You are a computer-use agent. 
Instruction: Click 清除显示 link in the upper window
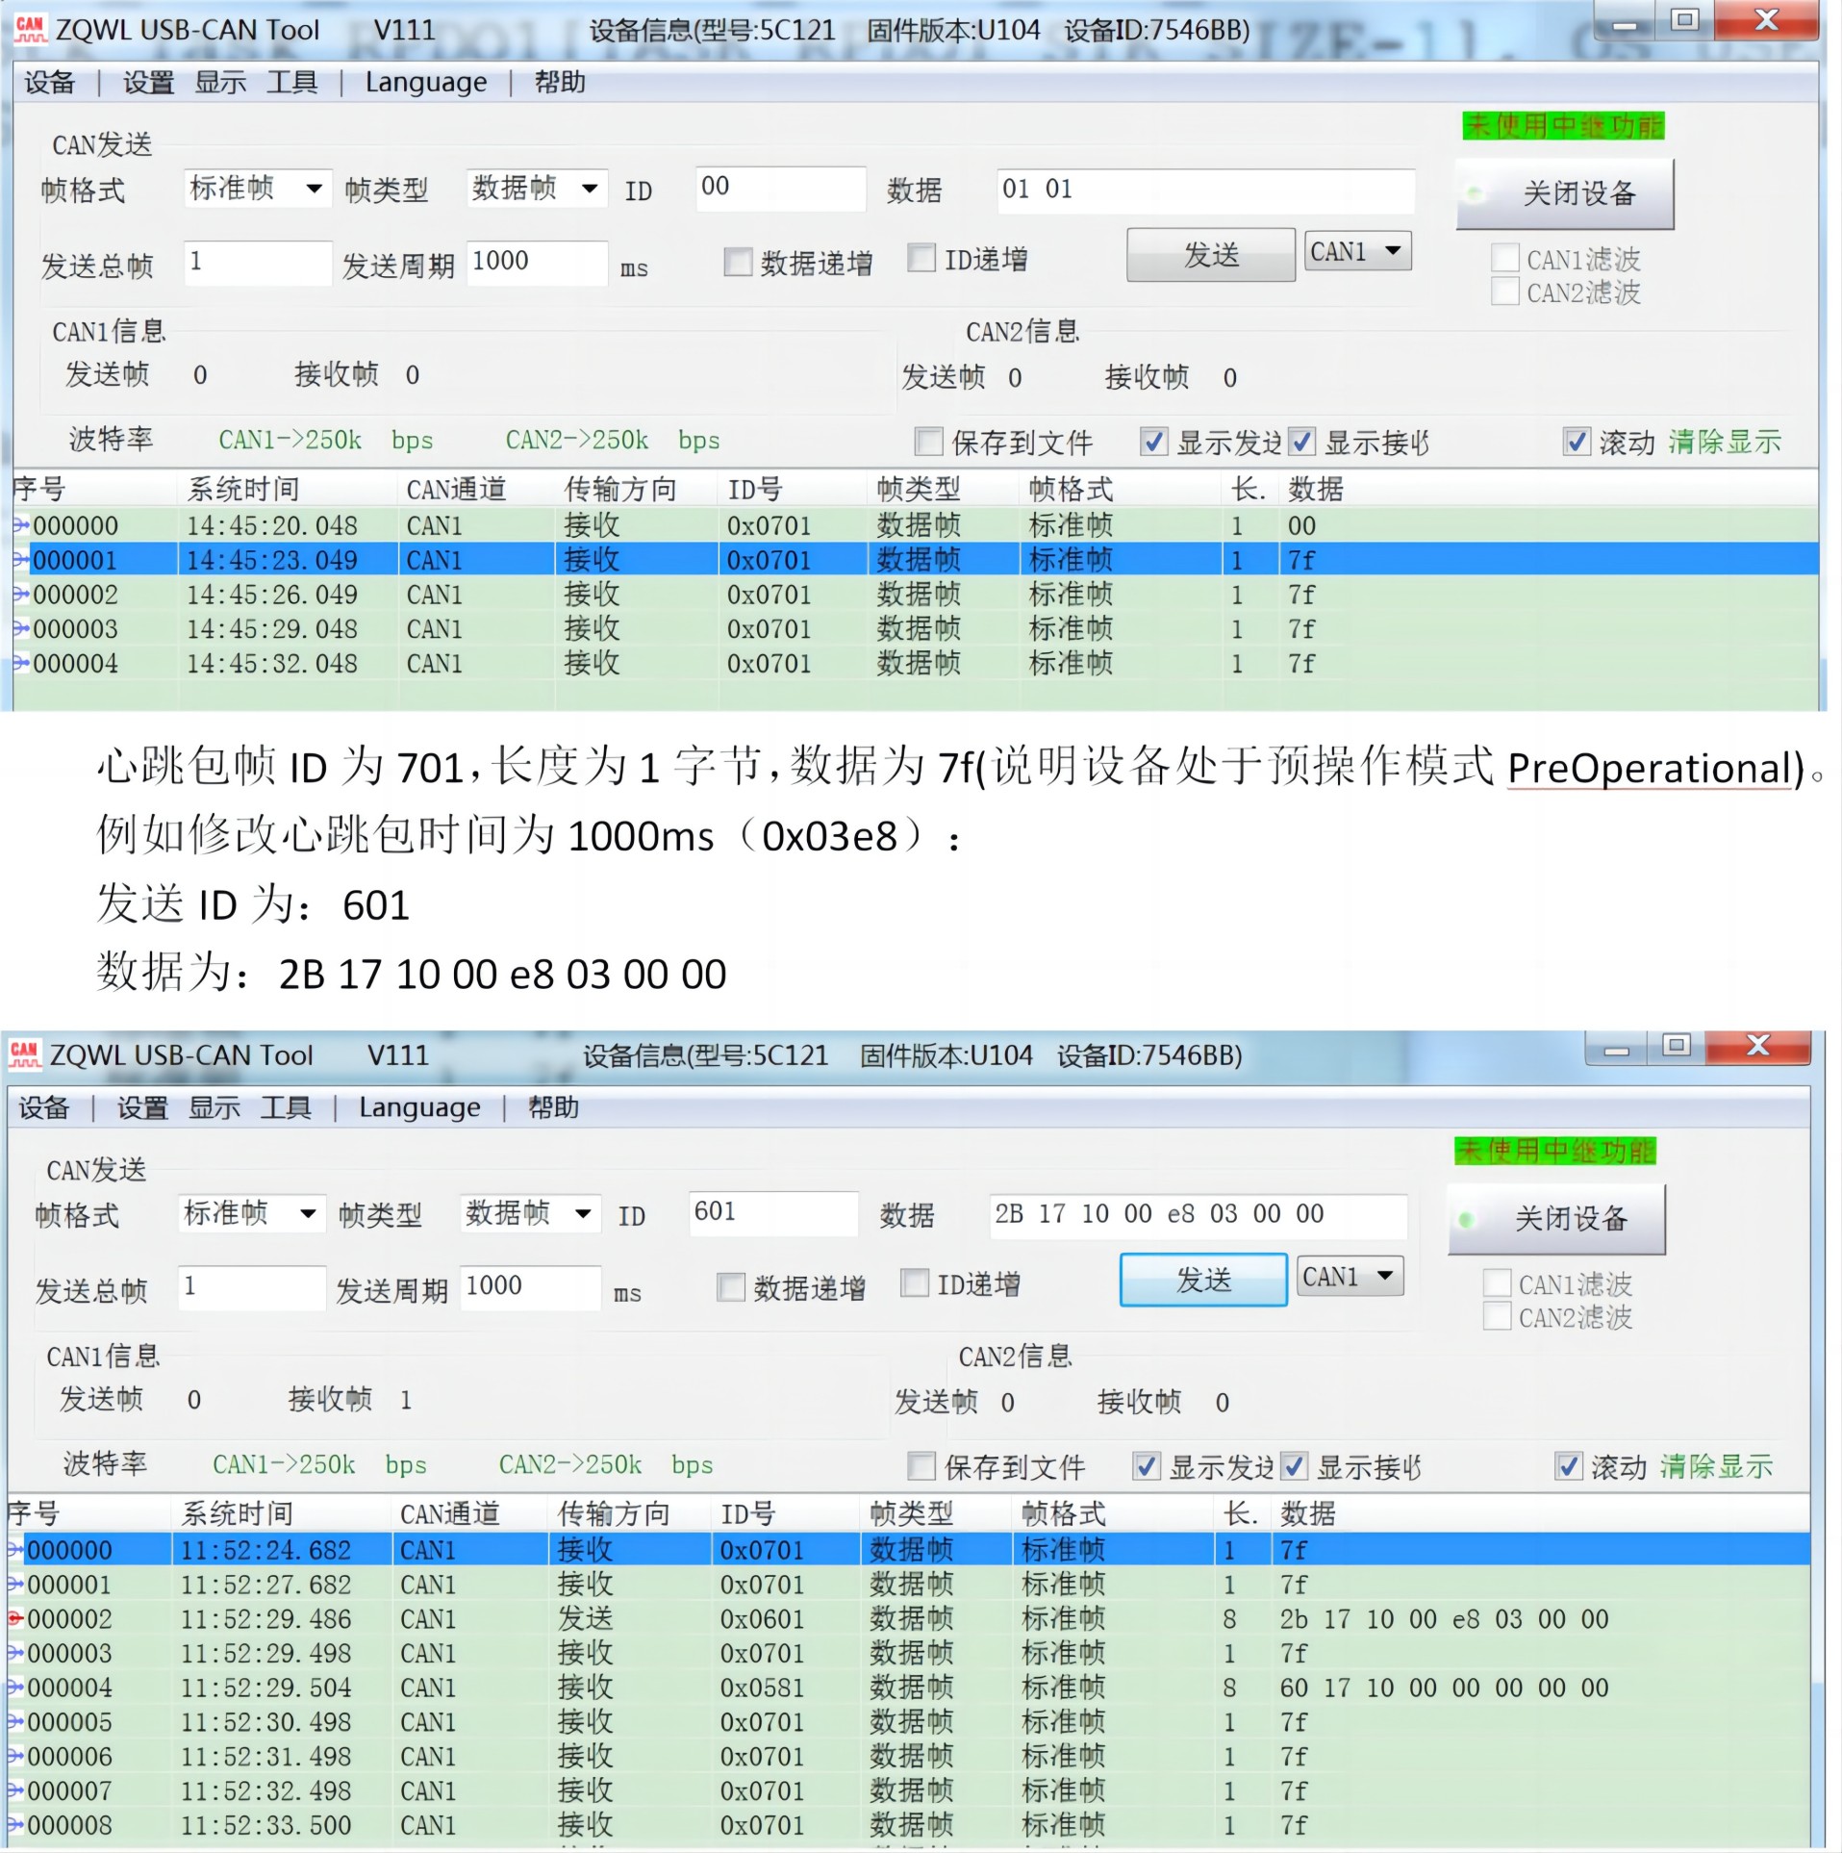click(1725, 442)
